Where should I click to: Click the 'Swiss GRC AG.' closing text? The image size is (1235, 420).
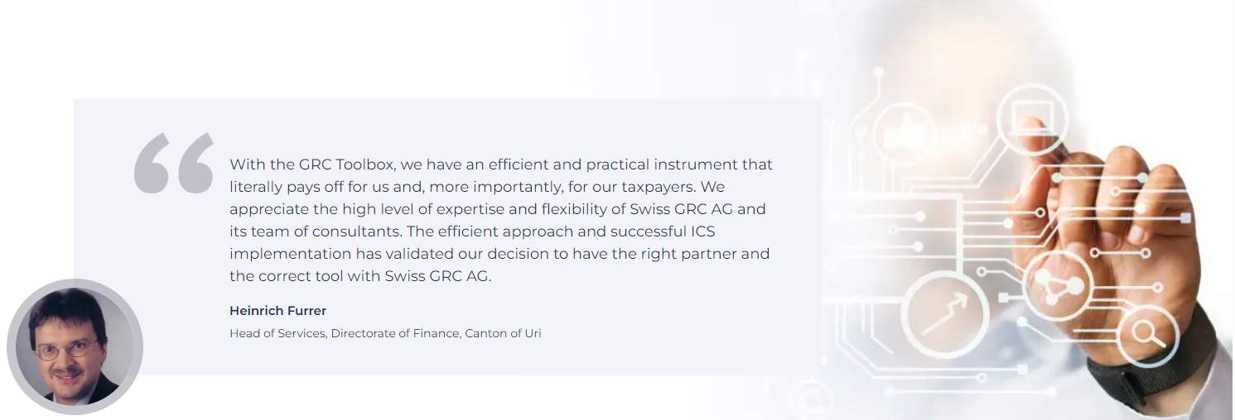click(x=438, y=276)
